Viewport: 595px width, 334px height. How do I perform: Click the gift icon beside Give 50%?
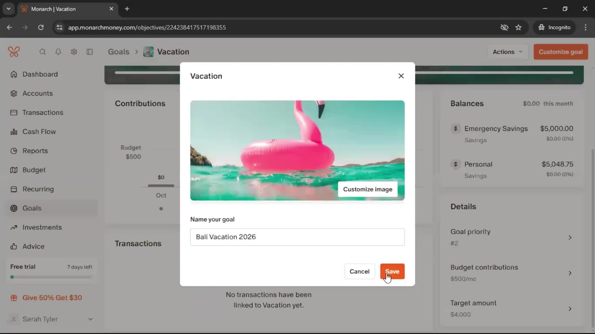coord(14,298)
